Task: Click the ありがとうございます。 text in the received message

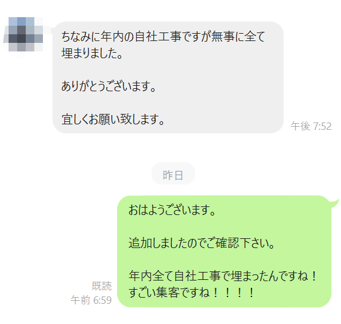Action: (x=109, y=86)
